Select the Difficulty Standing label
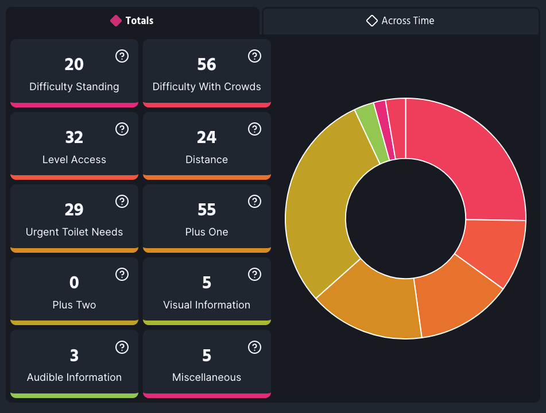The image size is (546, 413). 74,86
